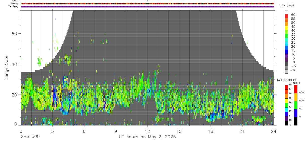This screenshot has height=142, width=308.
Task: Click the 10000 label on NOISE legend
Action: coord(302,92)
